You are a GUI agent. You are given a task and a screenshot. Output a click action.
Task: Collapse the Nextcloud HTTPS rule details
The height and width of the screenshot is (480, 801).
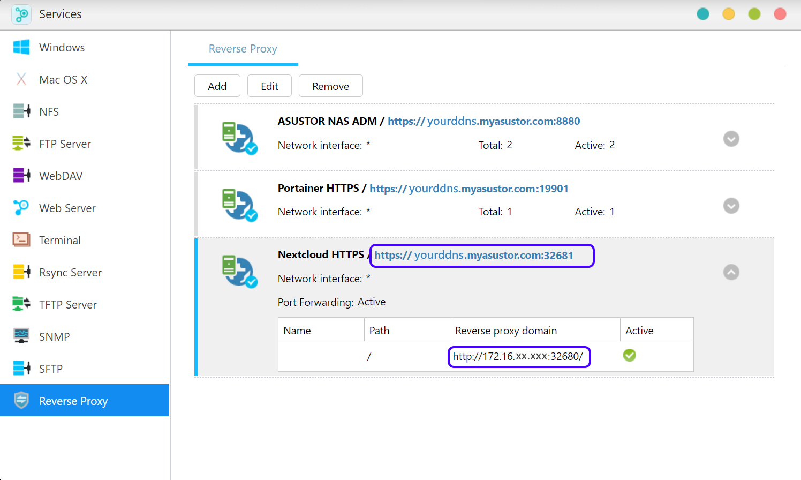[731, 272]
